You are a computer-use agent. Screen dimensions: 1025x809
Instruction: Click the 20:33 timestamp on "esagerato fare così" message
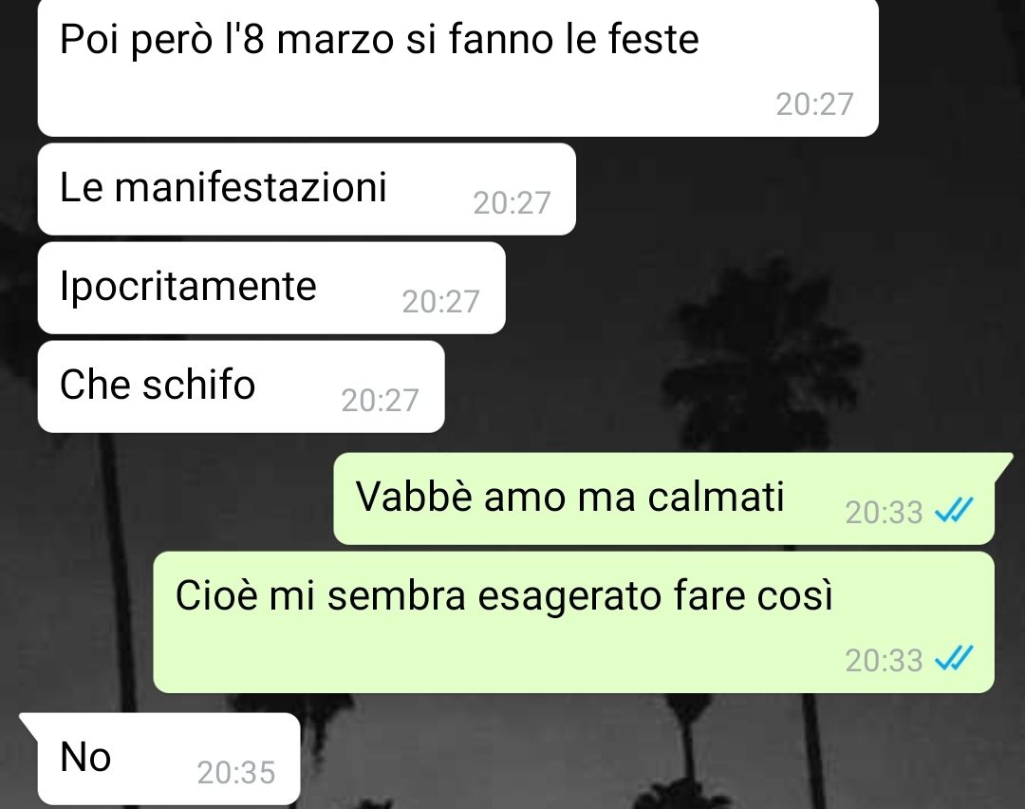884,661
